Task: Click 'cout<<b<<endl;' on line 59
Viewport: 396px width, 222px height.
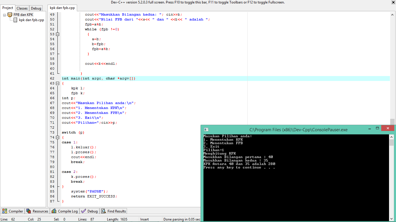Action: 101,64
